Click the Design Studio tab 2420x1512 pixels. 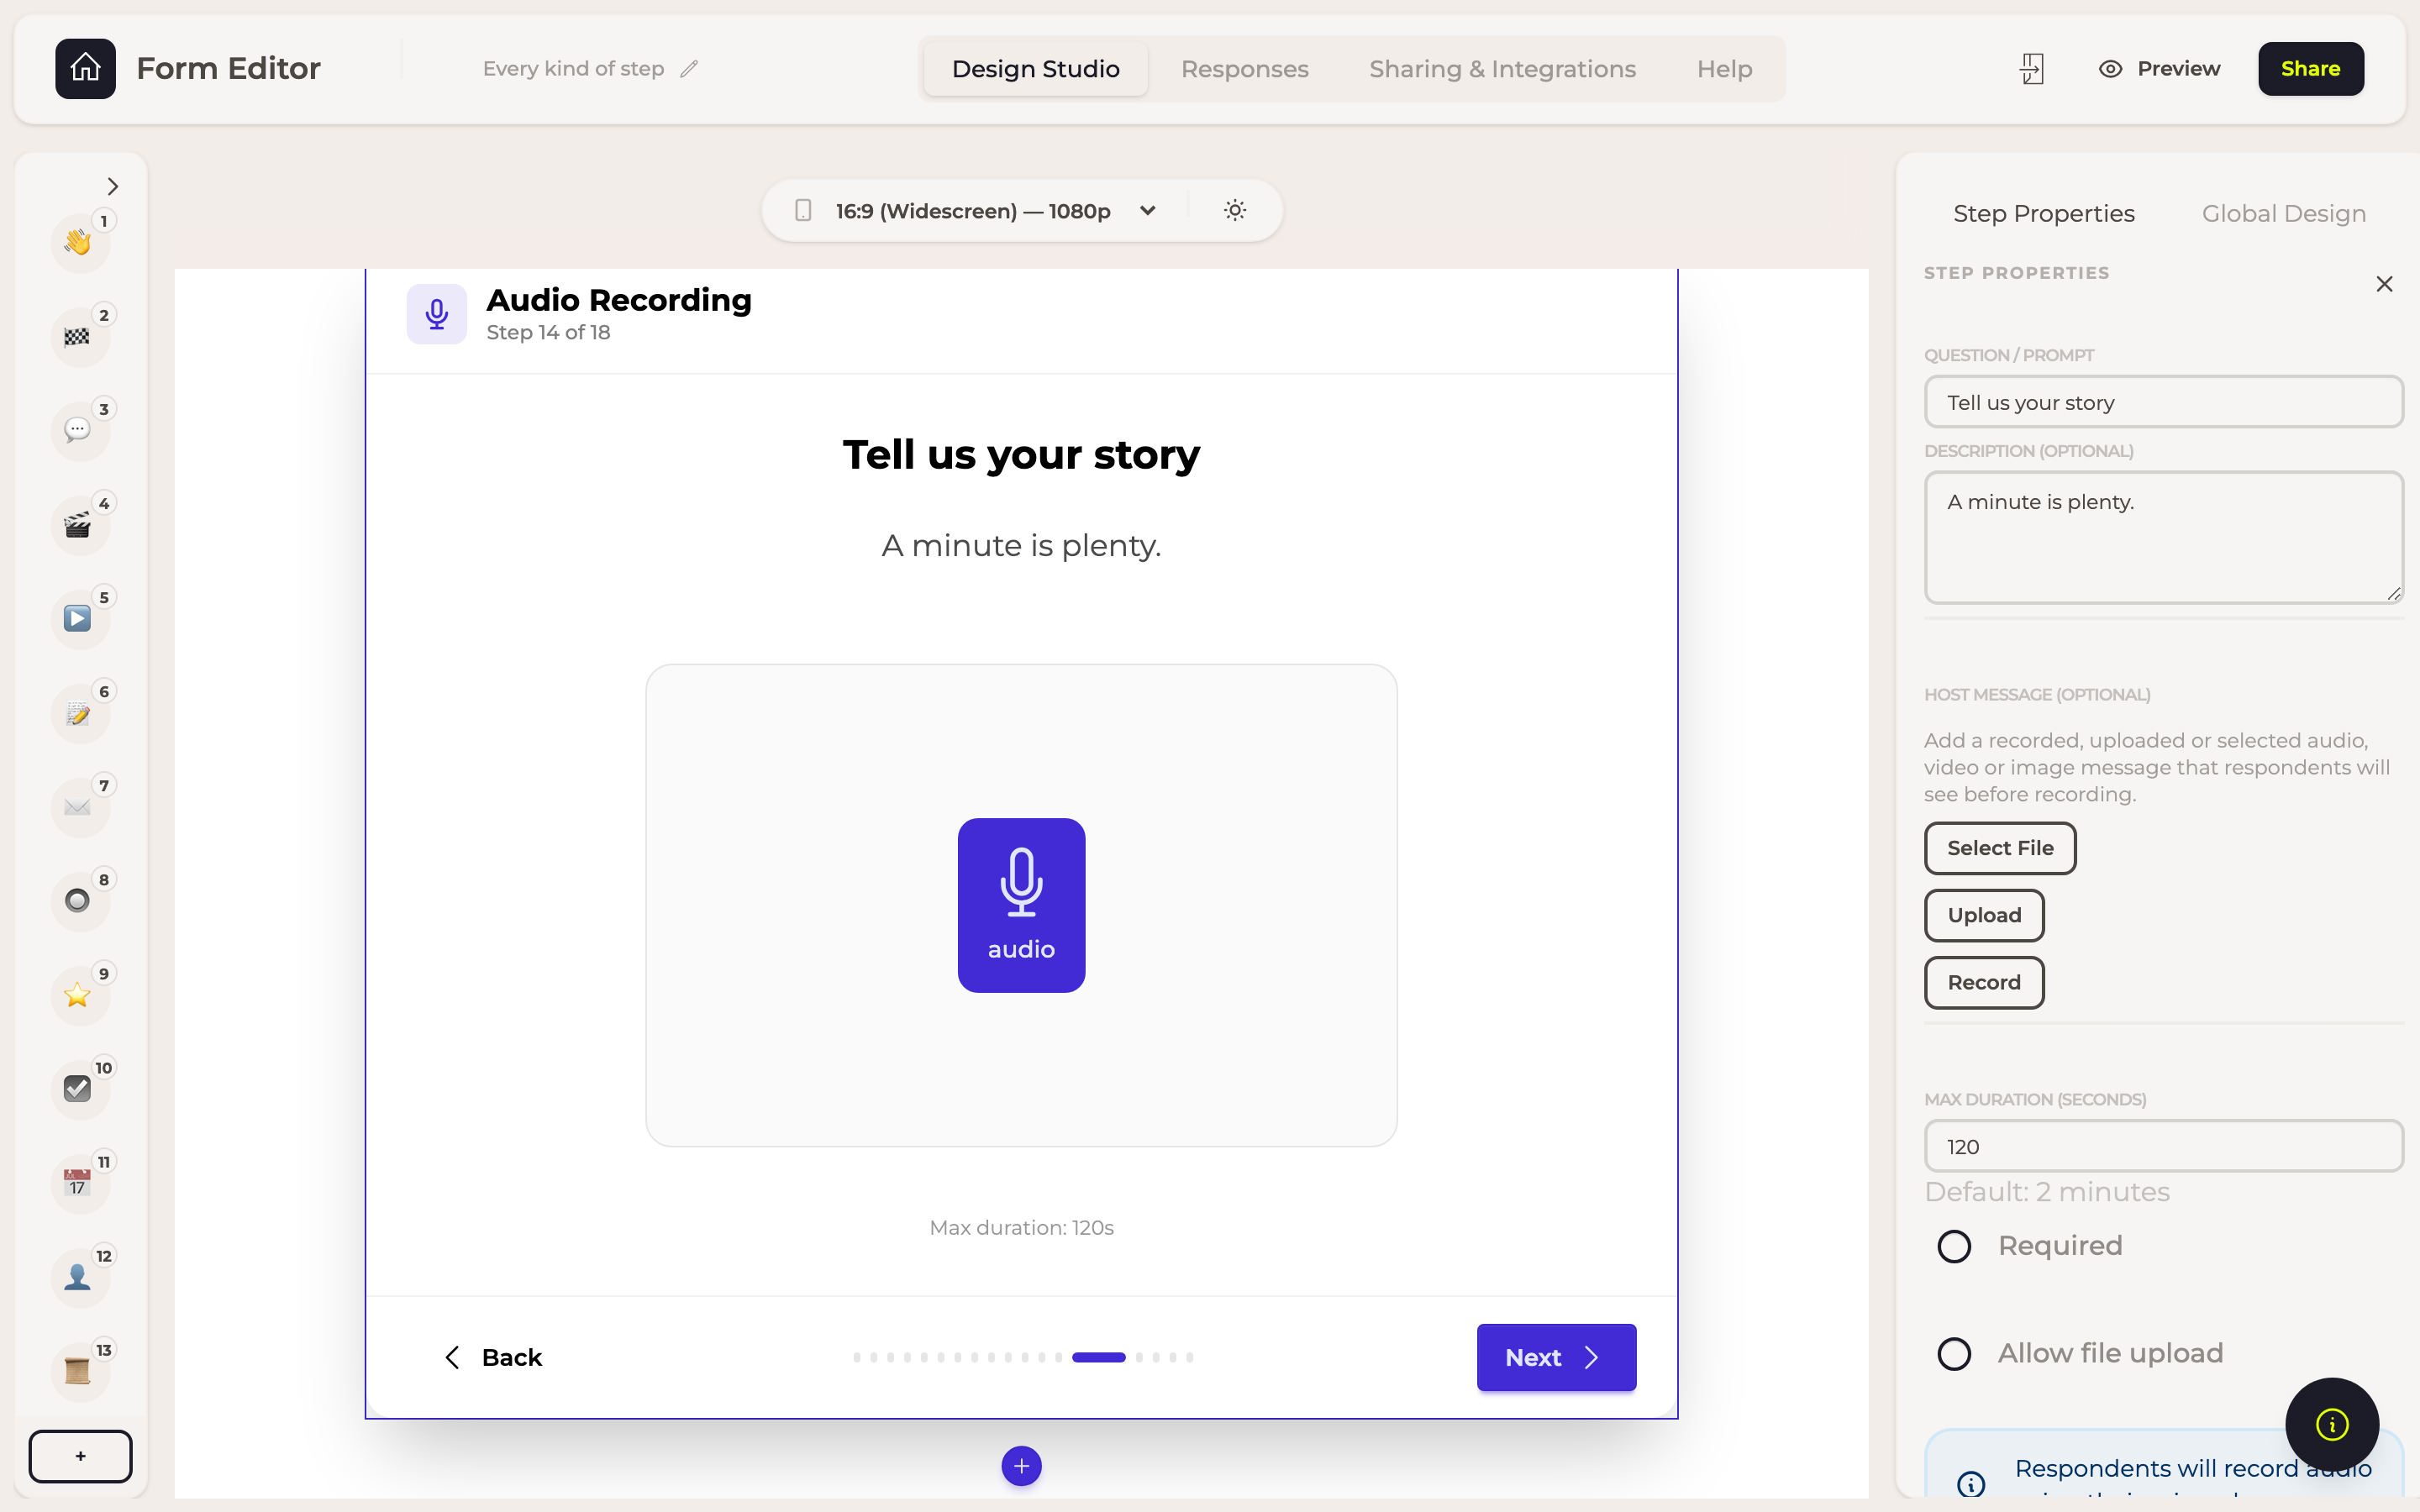point(1035,69)
